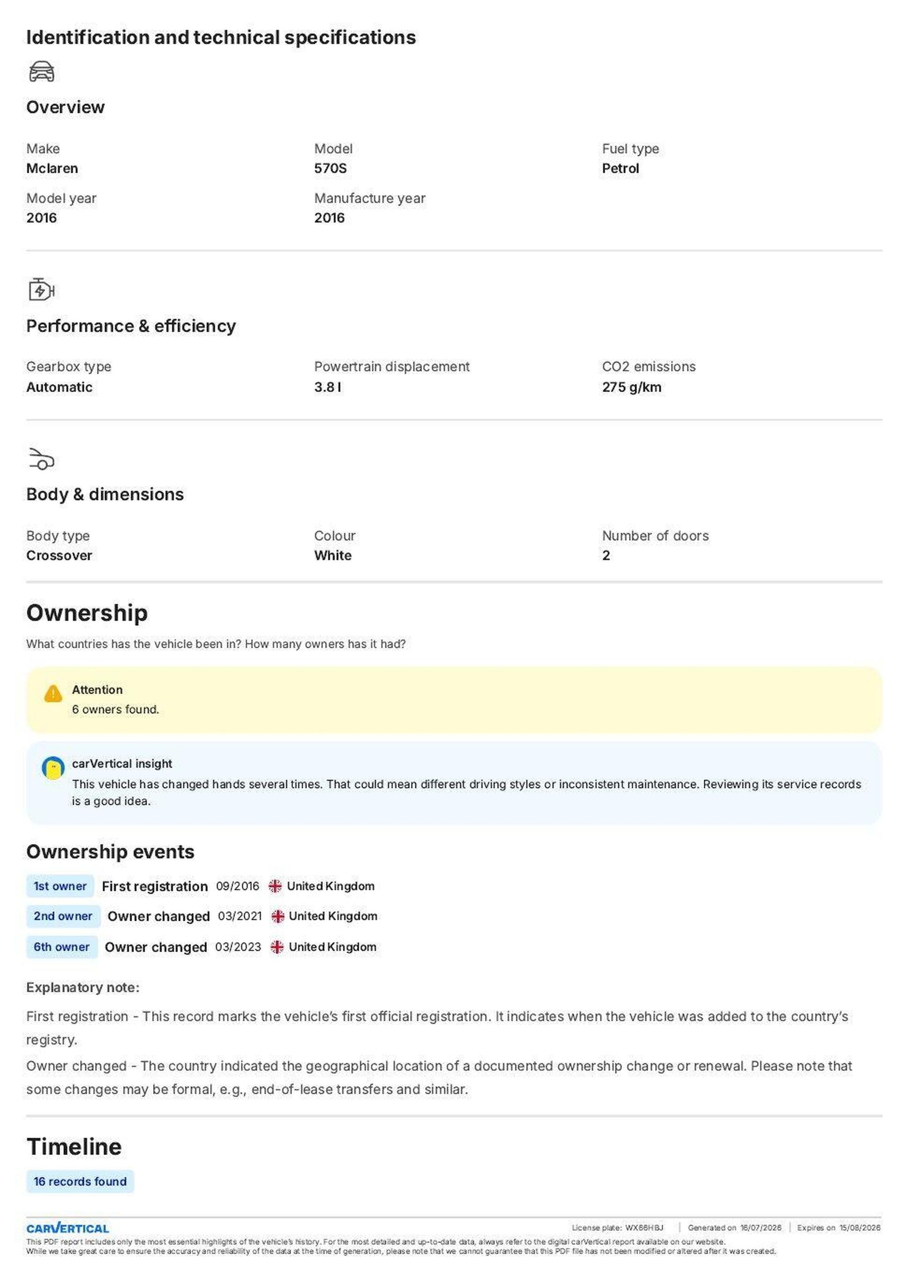
Task: Click the Timeline section heading
Action: pyautogui.click(x=74, y=1147)
